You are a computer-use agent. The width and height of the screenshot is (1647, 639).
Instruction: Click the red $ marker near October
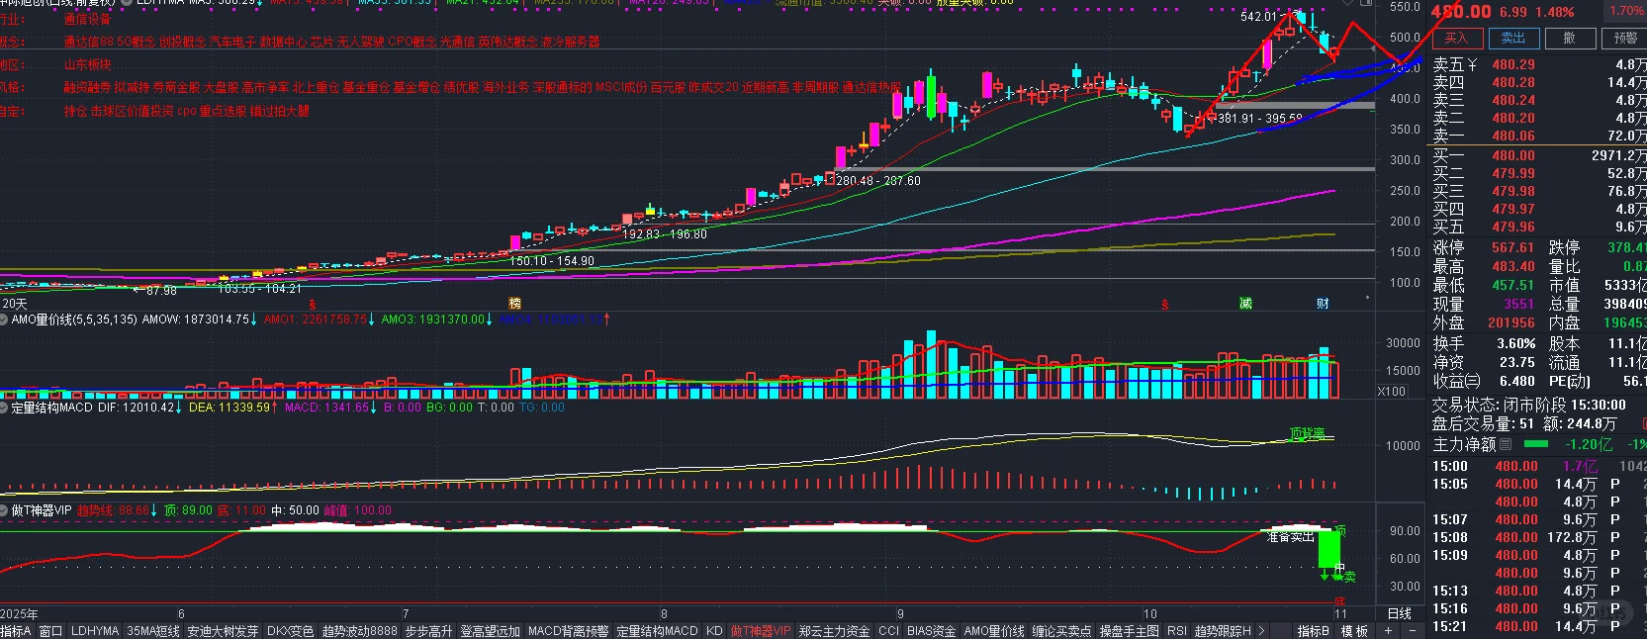[x=1164, y=304]
